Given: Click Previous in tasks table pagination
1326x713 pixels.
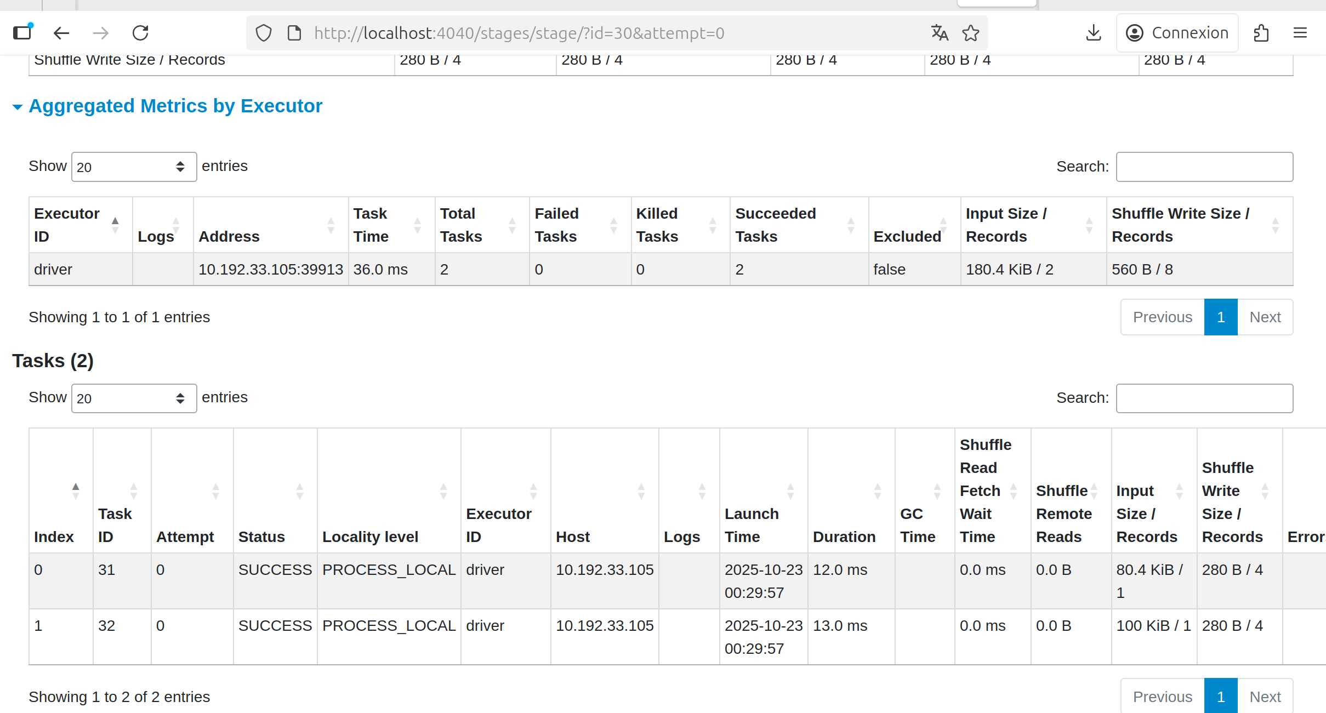Looking at the screenshot, I should (1162, 697).
